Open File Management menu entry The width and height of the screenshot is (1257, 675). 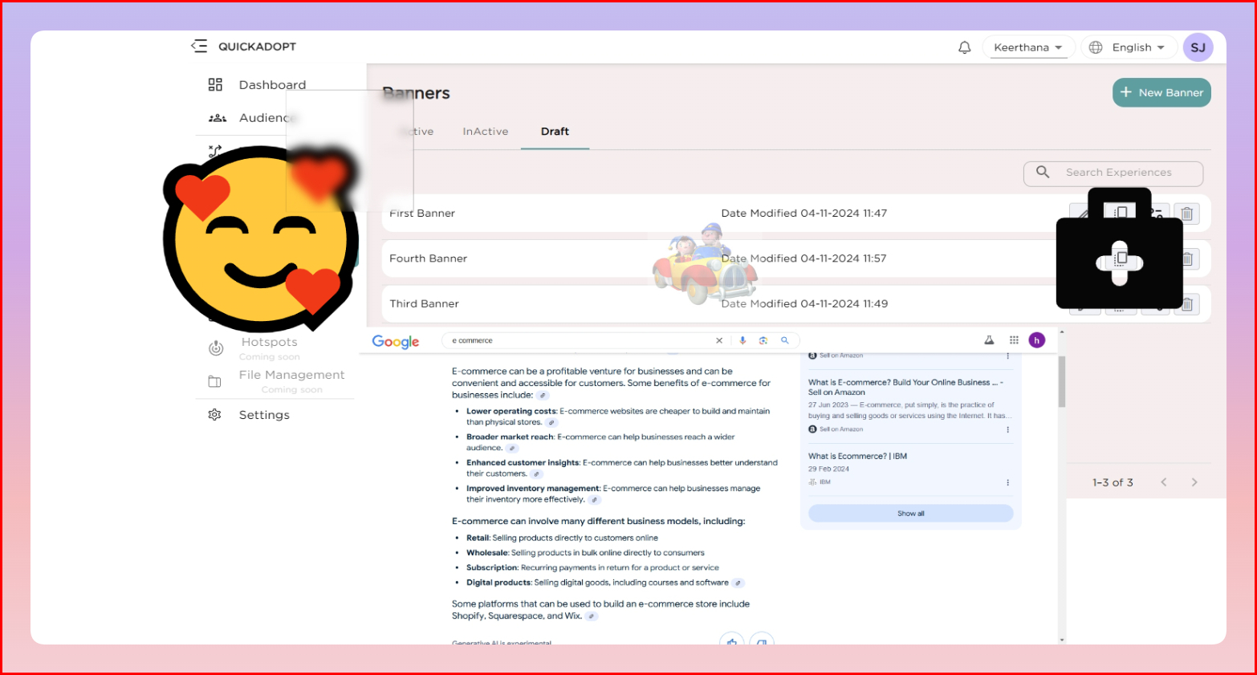tap(291, 375)
